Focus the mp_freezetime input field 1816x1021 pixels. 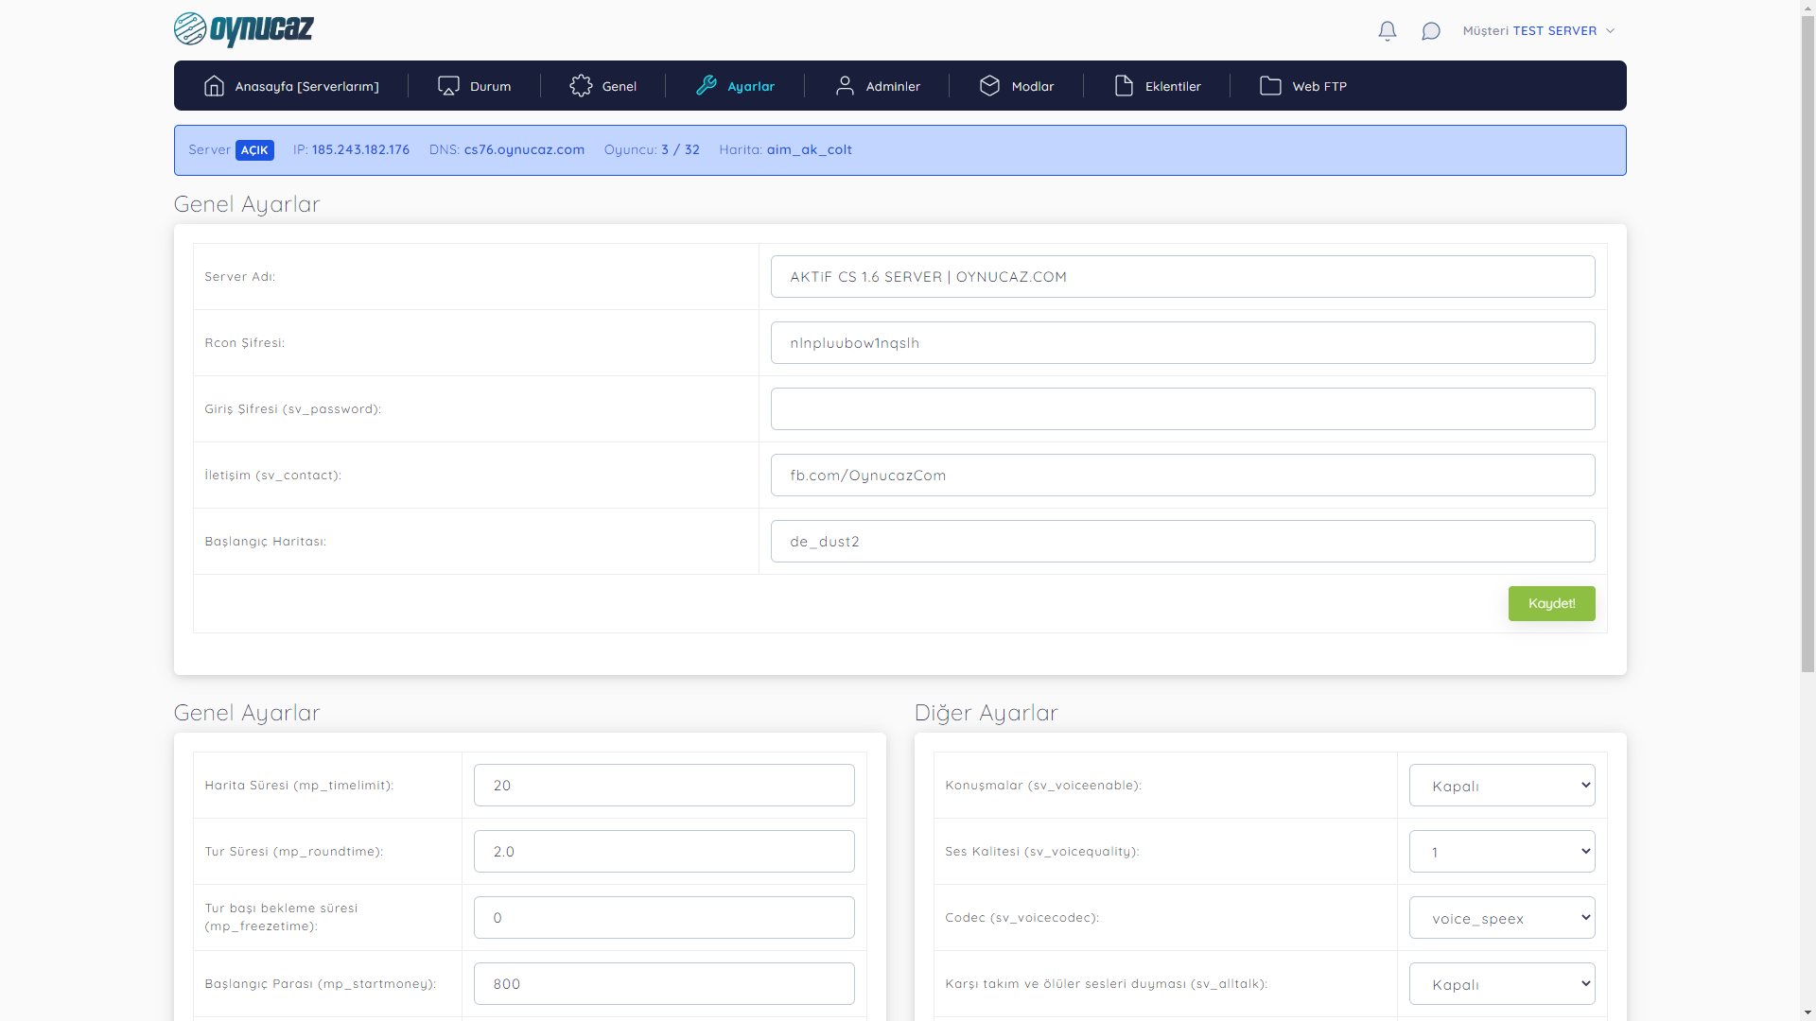click(x=664, y=918)
